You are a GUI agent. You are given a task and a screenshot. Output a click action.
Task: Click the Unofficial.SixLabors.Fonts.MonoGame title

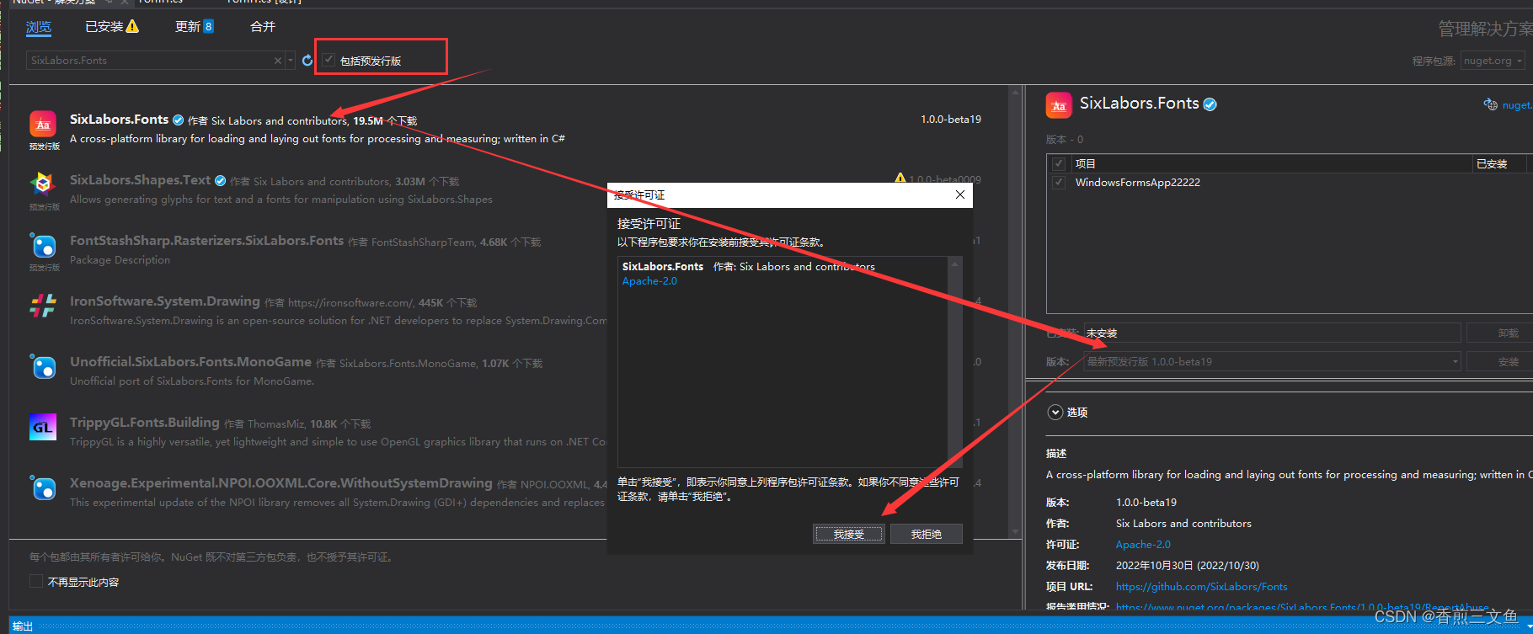(190, 362)
